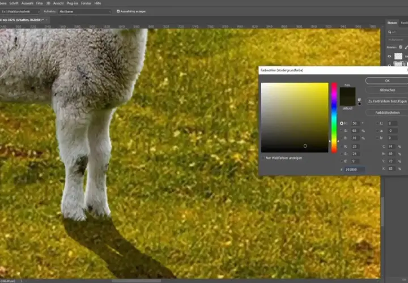
Task: Open the layer blend mode dropdown
Action: pos(397,40)
